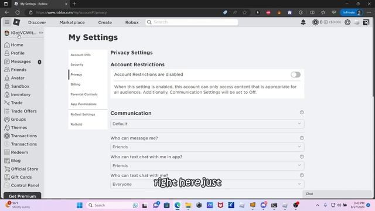The image size is (375, 211).
Task: Select the Security settings tab
Action: coord(77,64)
